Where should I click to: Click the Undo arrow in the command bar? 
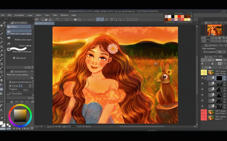58,19
